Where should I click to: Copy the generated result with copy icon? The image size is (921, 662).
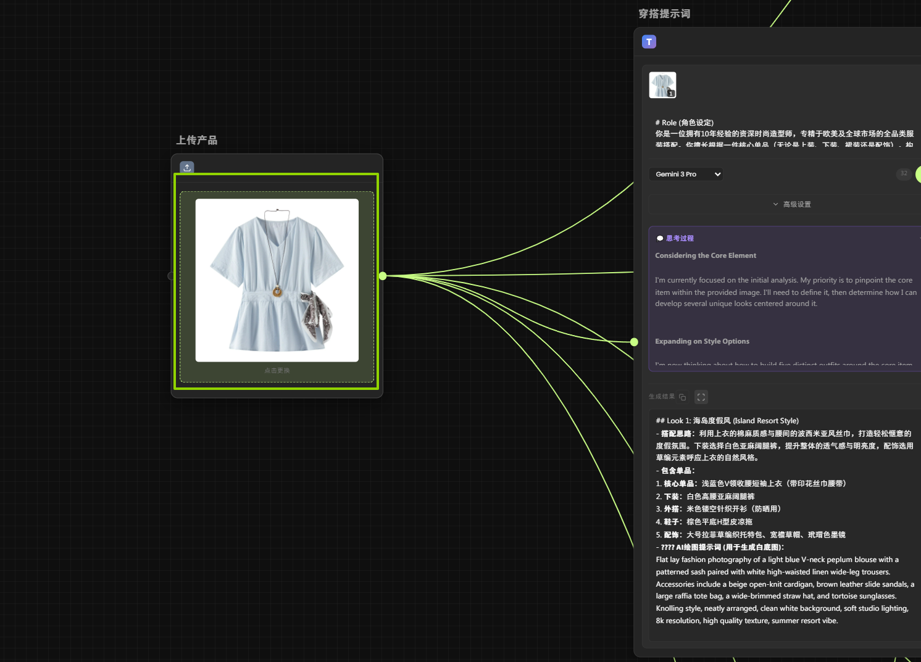(x=683, y=397)
